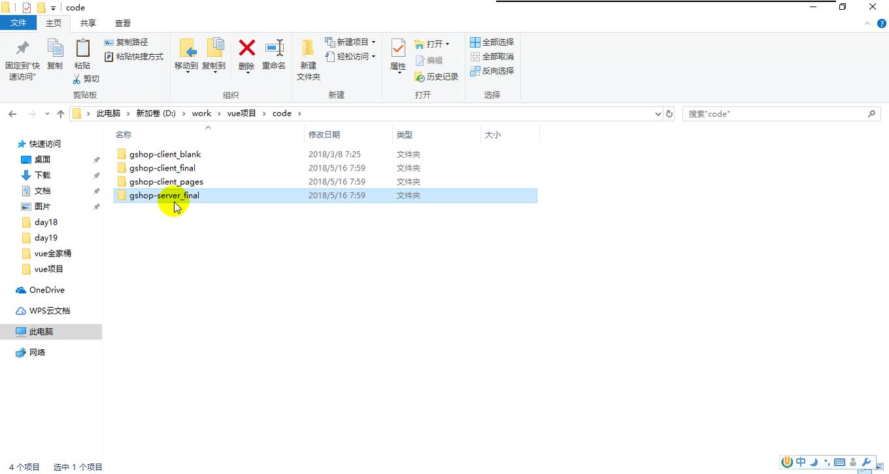Select gshop-client_pages folder
The width and height of the screenshot is (889, 474).
coord(326,182)
